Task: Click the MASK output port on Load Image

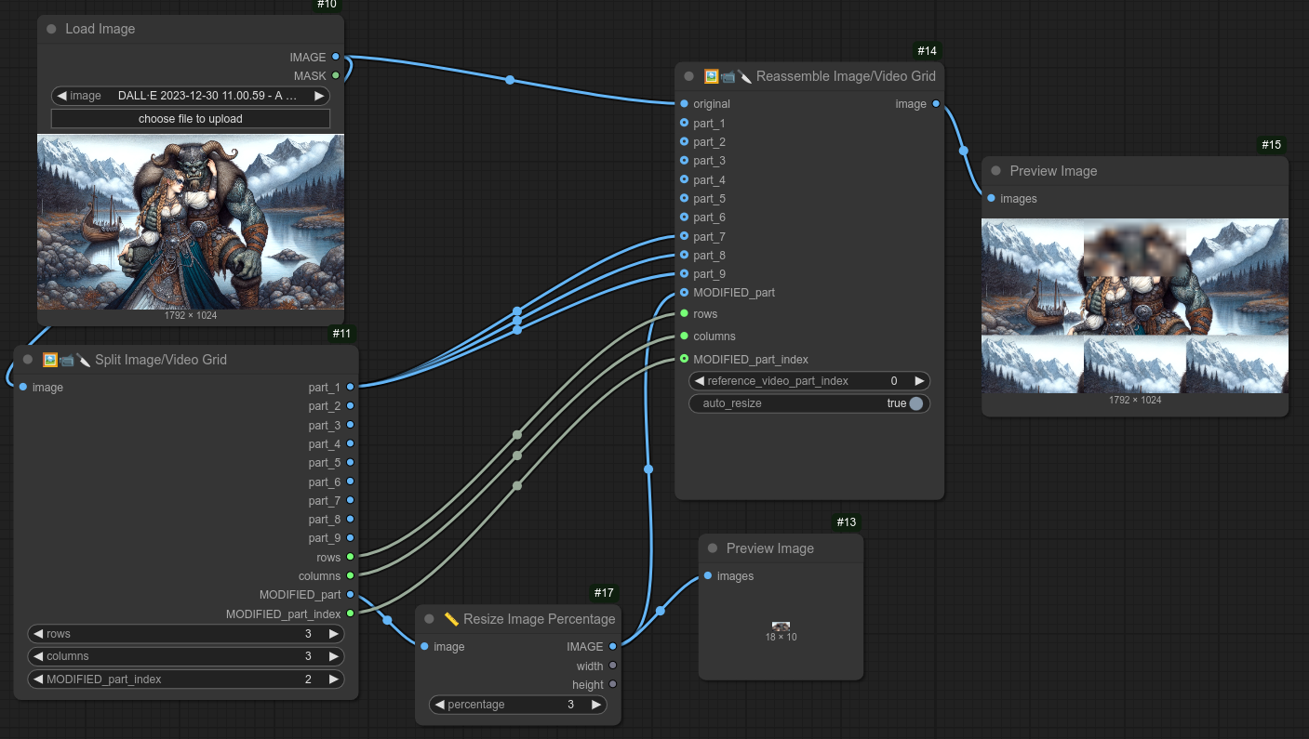Action: tap(336, 75)
